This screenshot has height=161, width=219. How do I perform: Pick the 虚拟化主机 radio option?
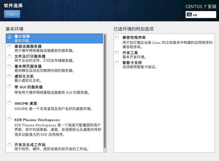(9, 76)
